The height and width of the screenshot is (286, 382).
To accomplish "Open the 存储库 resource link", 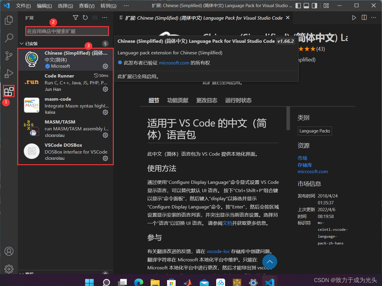I will click(305, 165).
